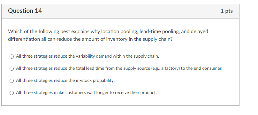Choose the total lead time radio option
The width and height of the screenshot is (258, 115).
pyautogui.click(x=11, y=69)
